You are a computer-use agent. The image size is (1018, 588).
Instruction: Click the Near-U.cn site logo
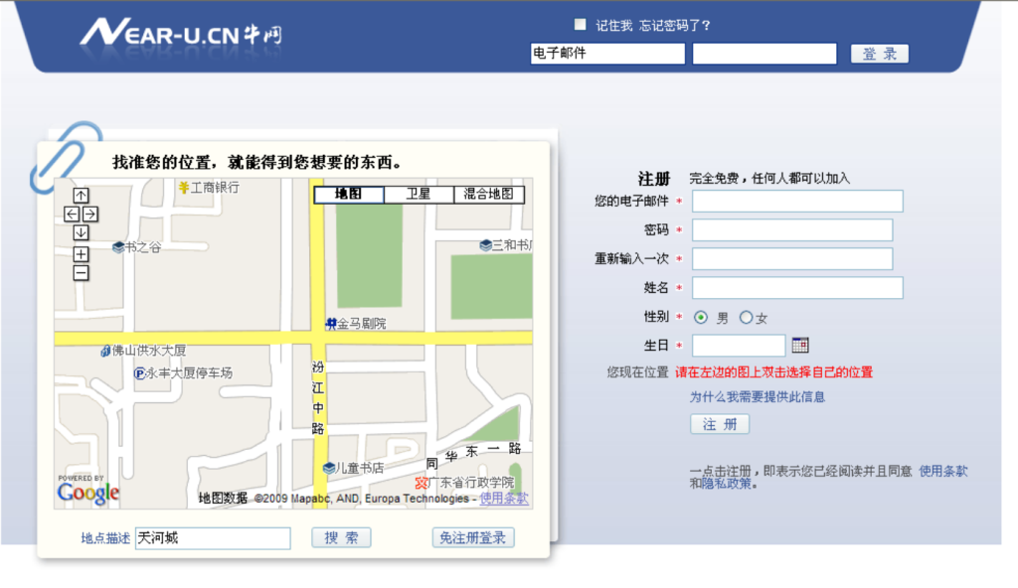click(x=181, y=35)
